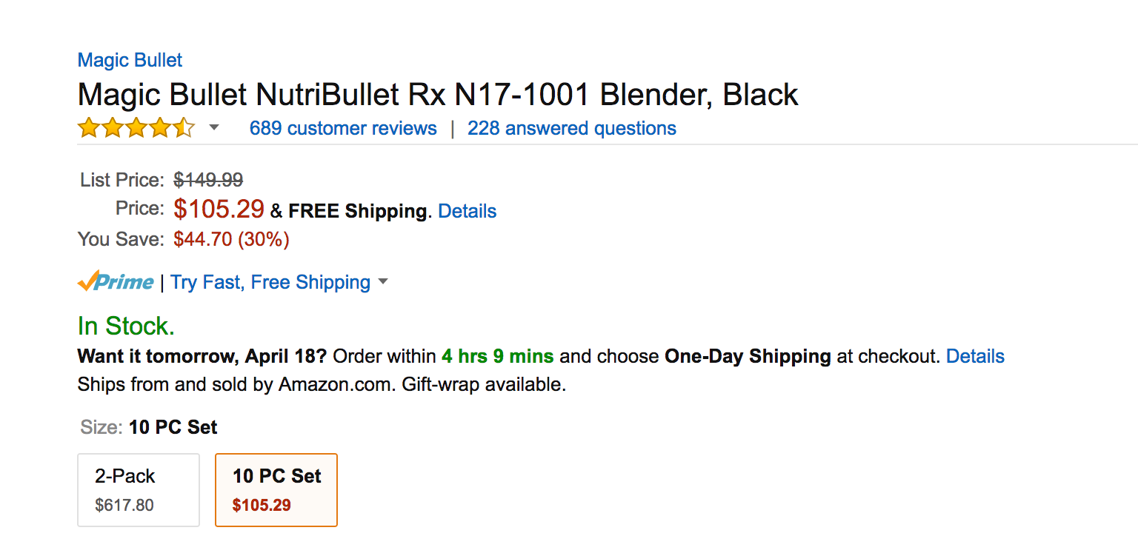Click the Prime checkmark icon
The image size is (1138, 536).
[87, 281]
